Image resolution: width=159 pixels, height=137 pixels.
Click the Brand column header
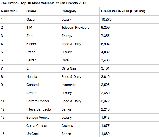click(x=31, y=11)
